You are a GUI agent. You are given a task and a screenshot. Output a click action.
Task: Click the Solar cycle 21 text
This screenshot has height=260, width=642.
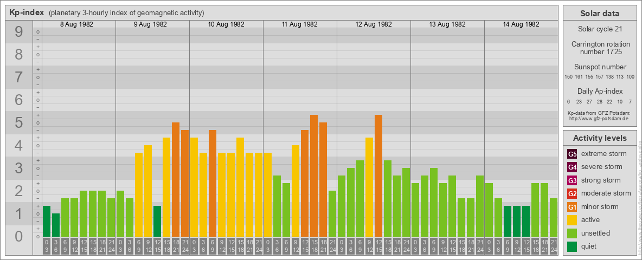pyautogui.click(x=599, y=29)
